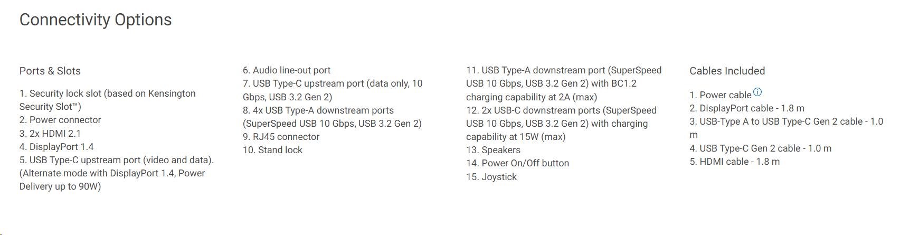This screenshot has height=235, width=919.
Task: Click the Ports & Slots heading
Action: click(x=50, y=71)
